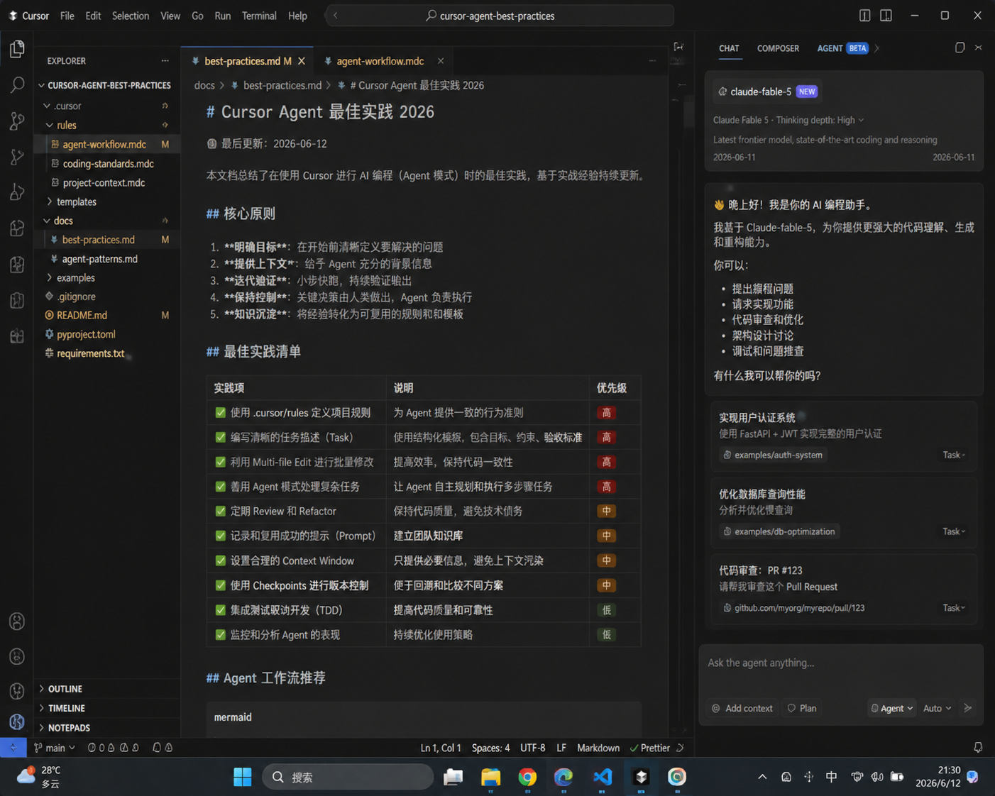Toggle the checkbox for 利用 Multi-file Edit 进行批量修改
The height and width of the screenshot is (796, 995).
[x=221, y=462]
